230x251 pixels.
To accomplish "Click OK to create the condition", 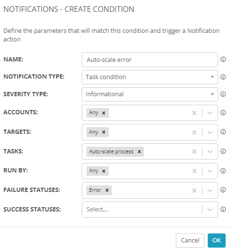I will pos(217,240).
